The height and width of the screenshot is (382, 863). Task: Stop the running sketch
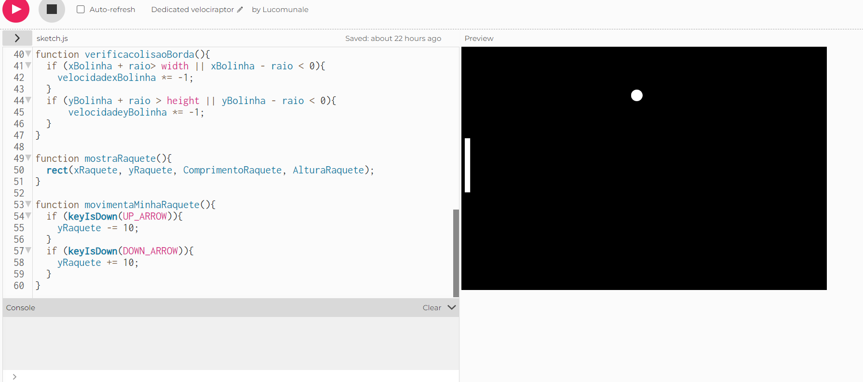[x=52, y=9]
